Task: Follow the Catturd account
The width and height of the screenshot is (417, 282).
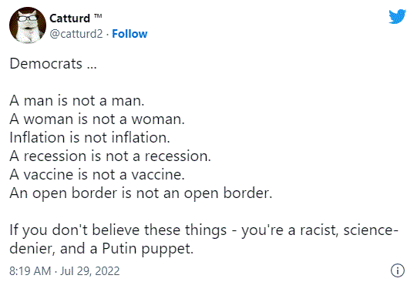Action: 129,34
